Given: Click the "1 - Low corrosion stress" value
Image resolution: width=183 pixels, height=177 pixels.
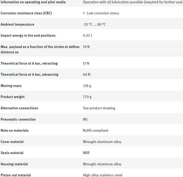Looking at the screenshot, I should pos(101,13).
